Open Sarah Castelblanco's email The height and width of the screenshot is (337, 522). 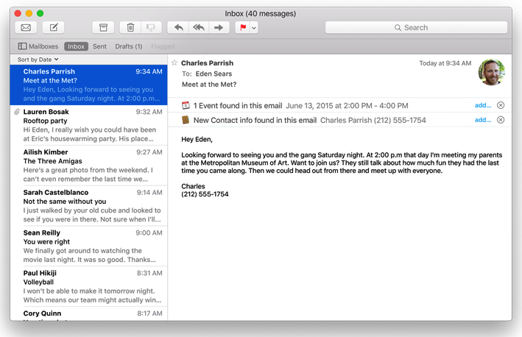click(x=89, y=205)
